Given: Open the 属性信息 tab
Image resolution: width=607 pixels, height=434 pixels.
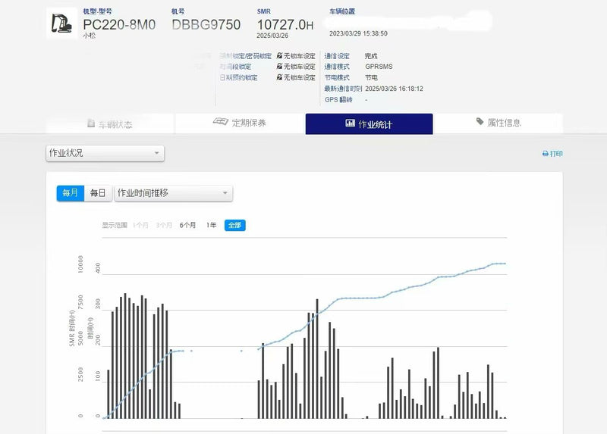Looking at the screenshot, I should point(498,123).
